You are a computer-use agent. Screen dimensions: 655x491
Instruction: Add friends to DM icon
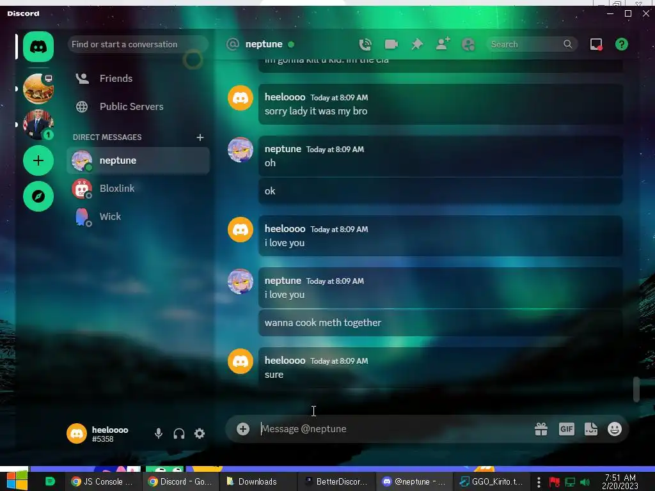pyautogui.click(x=443, y=43)
